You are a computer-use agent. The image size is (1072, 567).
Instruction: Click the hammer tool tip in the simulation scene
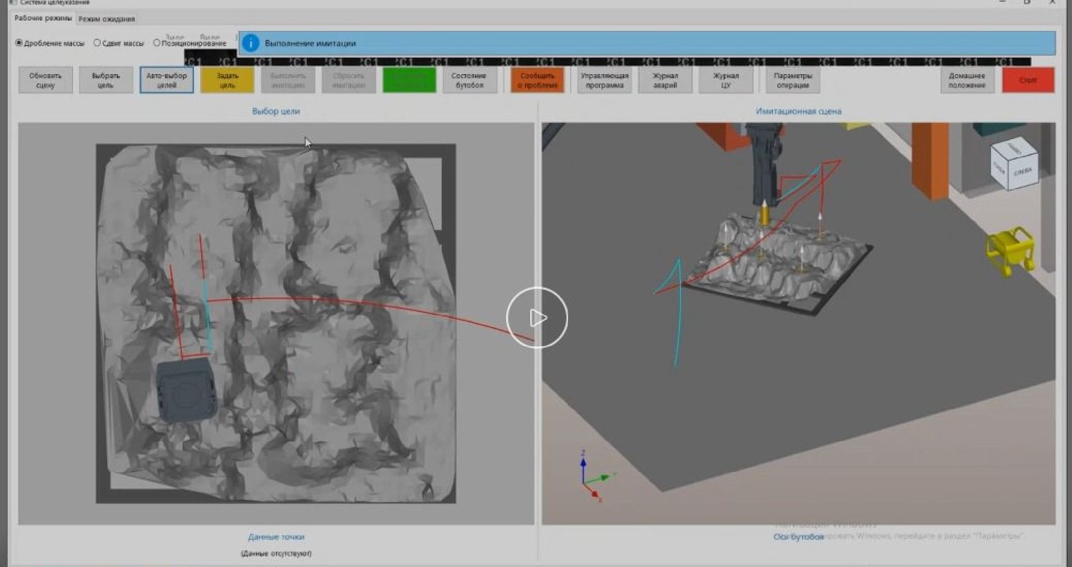pyautogui.click(x=765, y=213)
